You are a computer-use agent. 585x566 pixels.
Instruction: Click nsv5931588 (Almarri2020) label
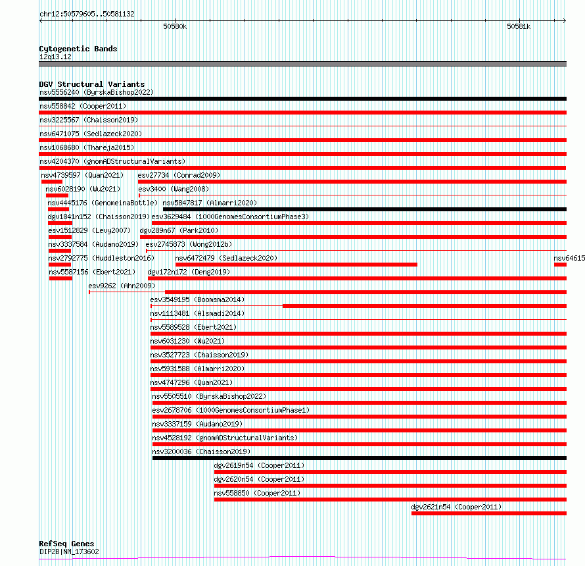tap(197, 369)
